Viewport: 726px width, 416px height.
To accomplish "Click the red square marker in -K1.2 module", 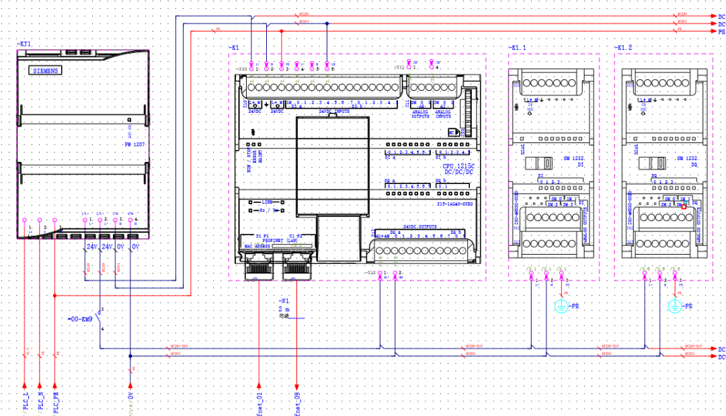I will (684, 206).
